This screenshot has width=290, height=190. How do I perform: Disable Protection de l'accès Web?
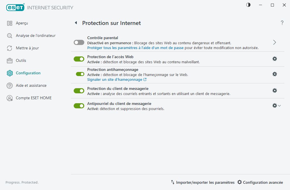[79, 59]
